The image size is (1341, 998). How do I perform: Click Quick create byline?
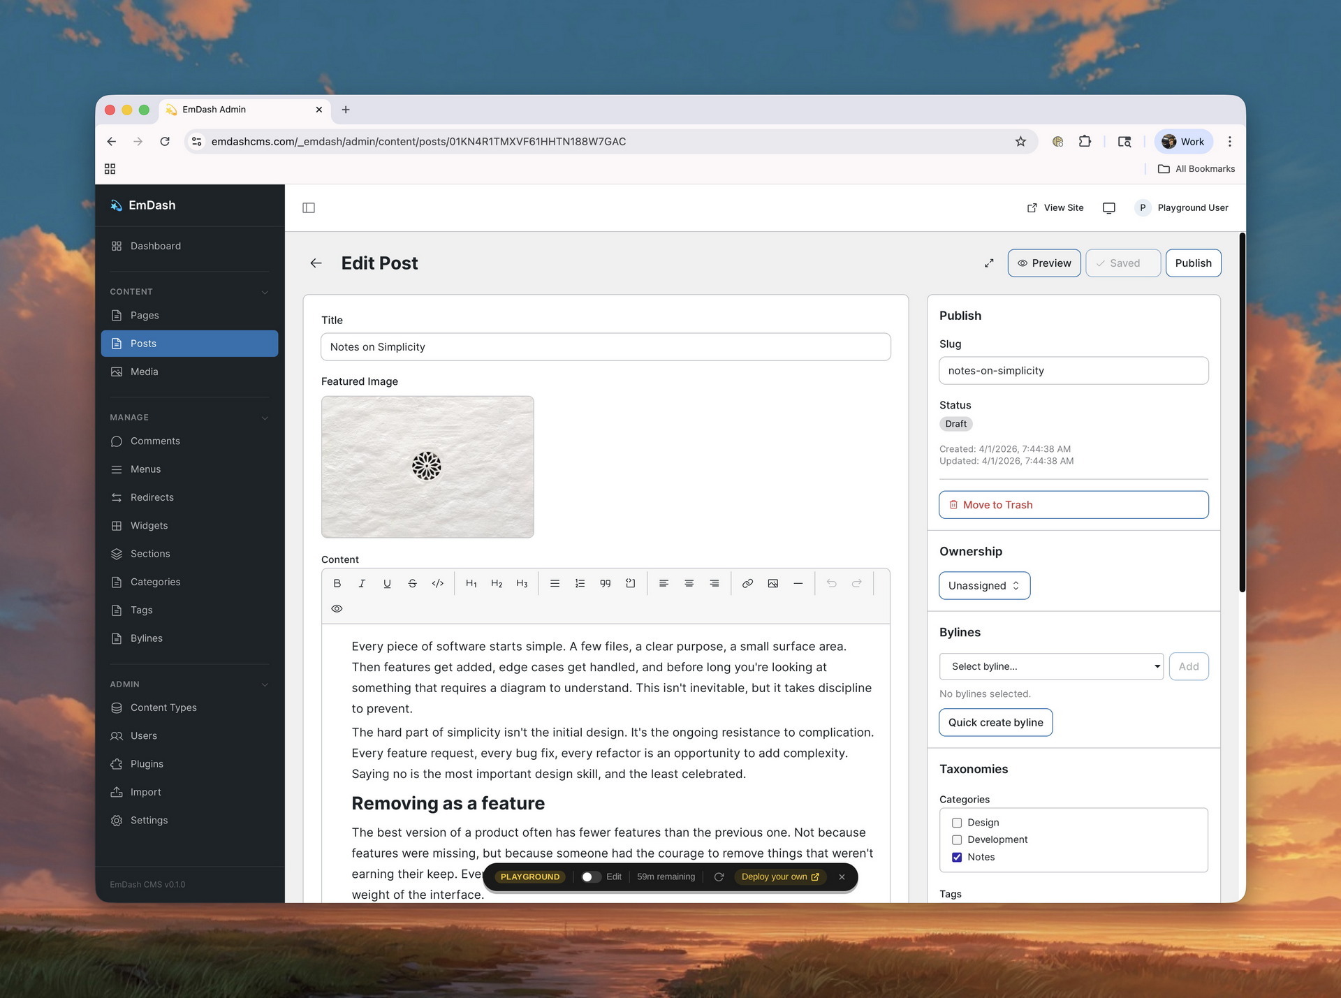(x=995, y=722)
